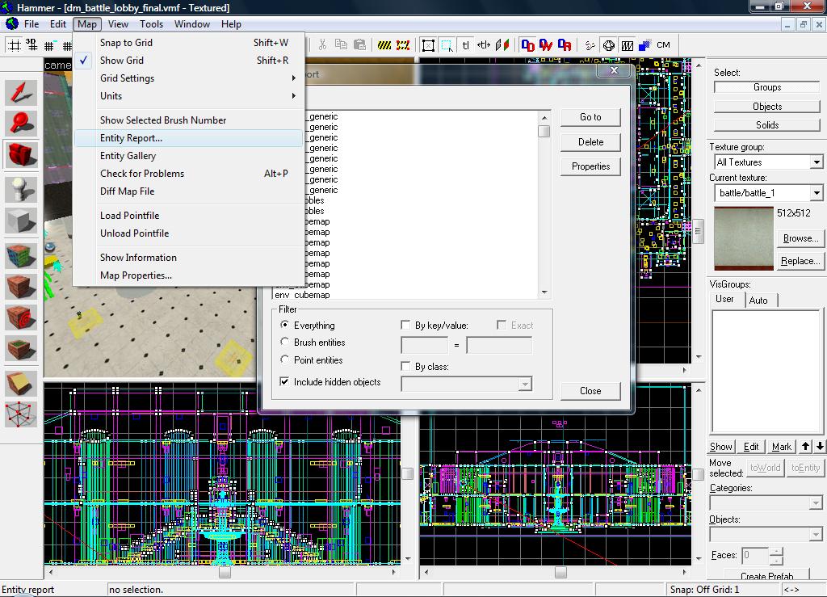
Task: Click the battle_1 texture preview thumbnail
Action: pos(743,238)
